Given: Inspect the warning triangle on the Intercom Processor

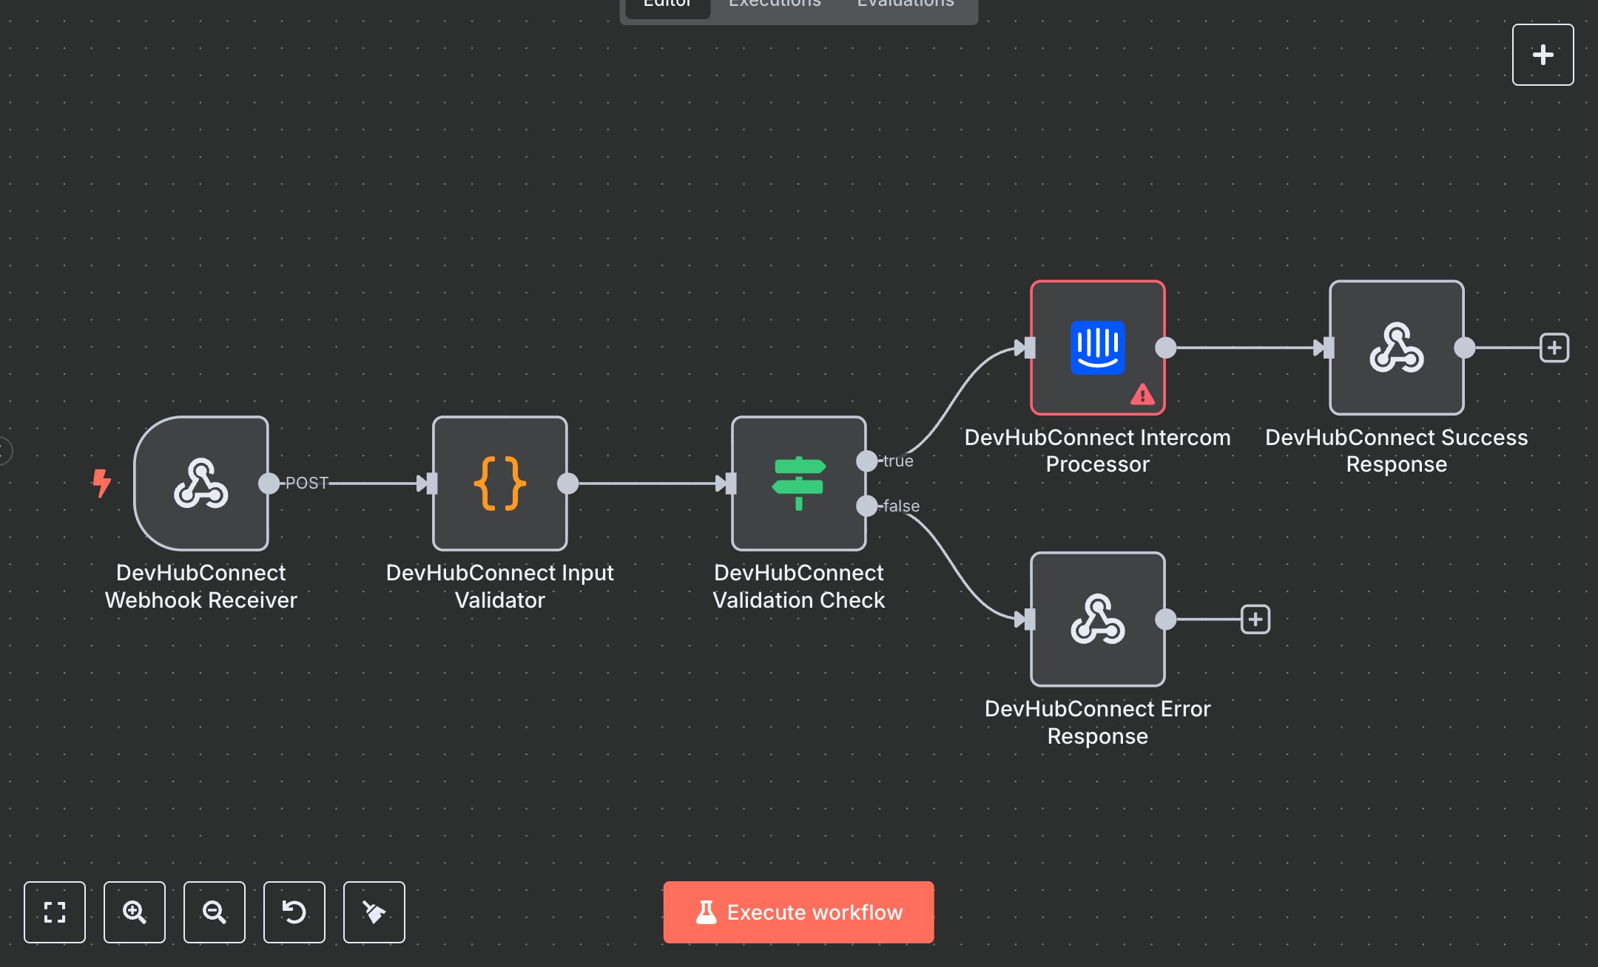Looking at the screenshot, I should click(x=1142, y=395).
